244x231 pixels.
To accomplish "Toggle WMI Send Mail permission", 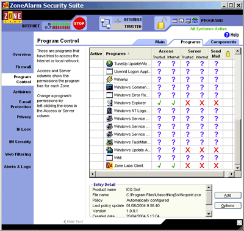I will (216, 158).
